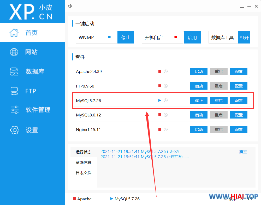This screenshot has width=261, height=205.
Task: Click MySQL8.0.12 red stopped status icon
Action: (160, 115)
